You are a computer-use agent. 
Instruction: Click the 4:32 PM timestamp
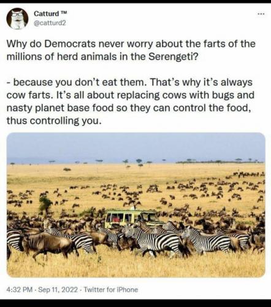point(20,290)
